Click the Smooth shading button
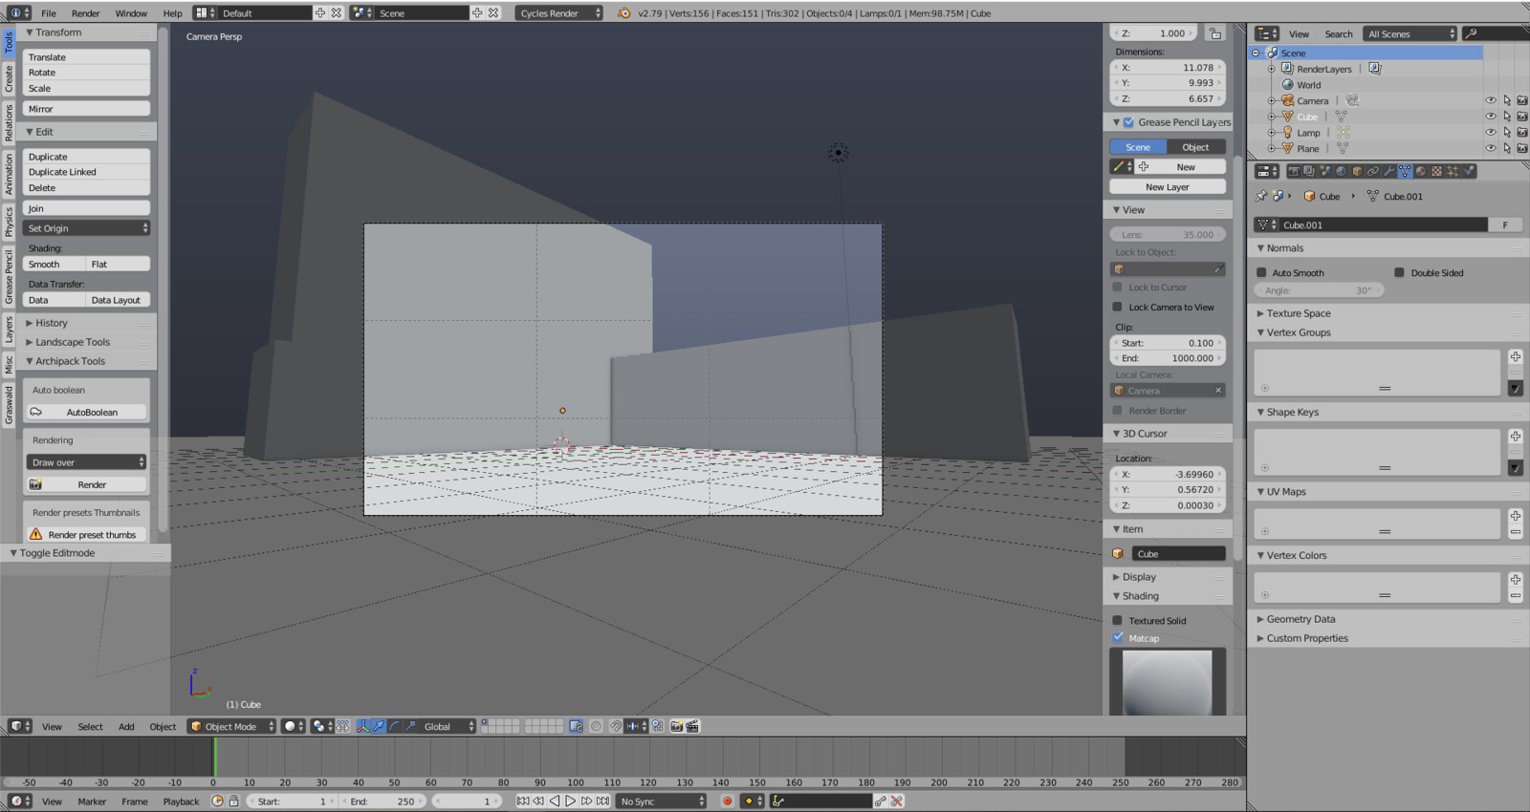The height and width of the screenshot is (812, 1530). pos(55,265)
